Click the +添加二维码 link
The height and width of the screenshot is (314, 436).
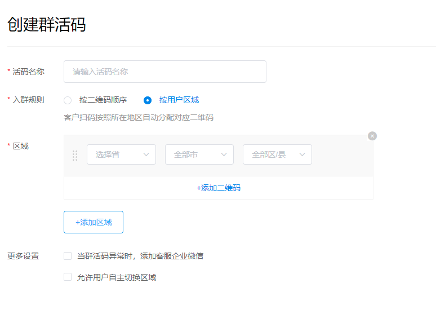(219, 188)
